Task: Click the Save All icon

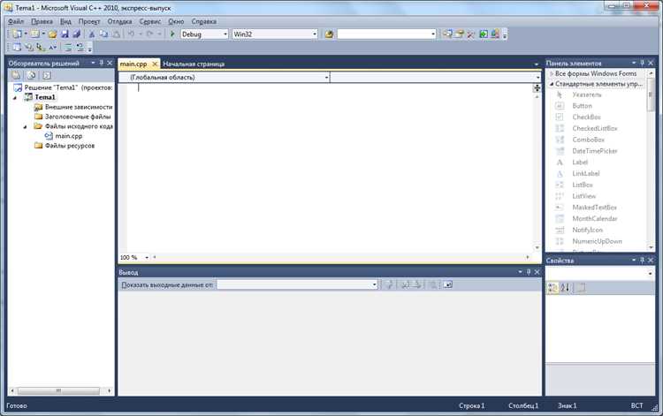Action: coord(77,34)
